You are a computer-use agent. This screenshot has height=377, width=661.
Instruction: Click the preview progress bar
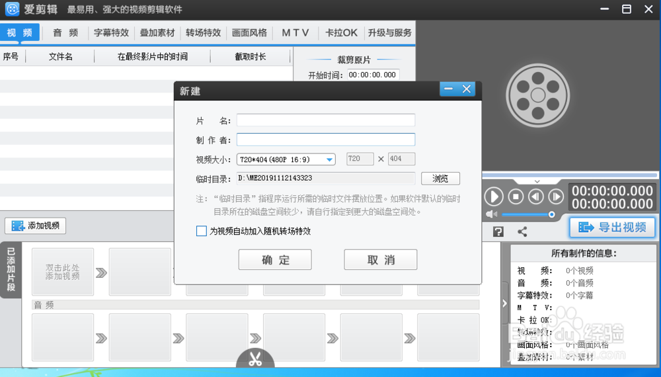[570, 175]
